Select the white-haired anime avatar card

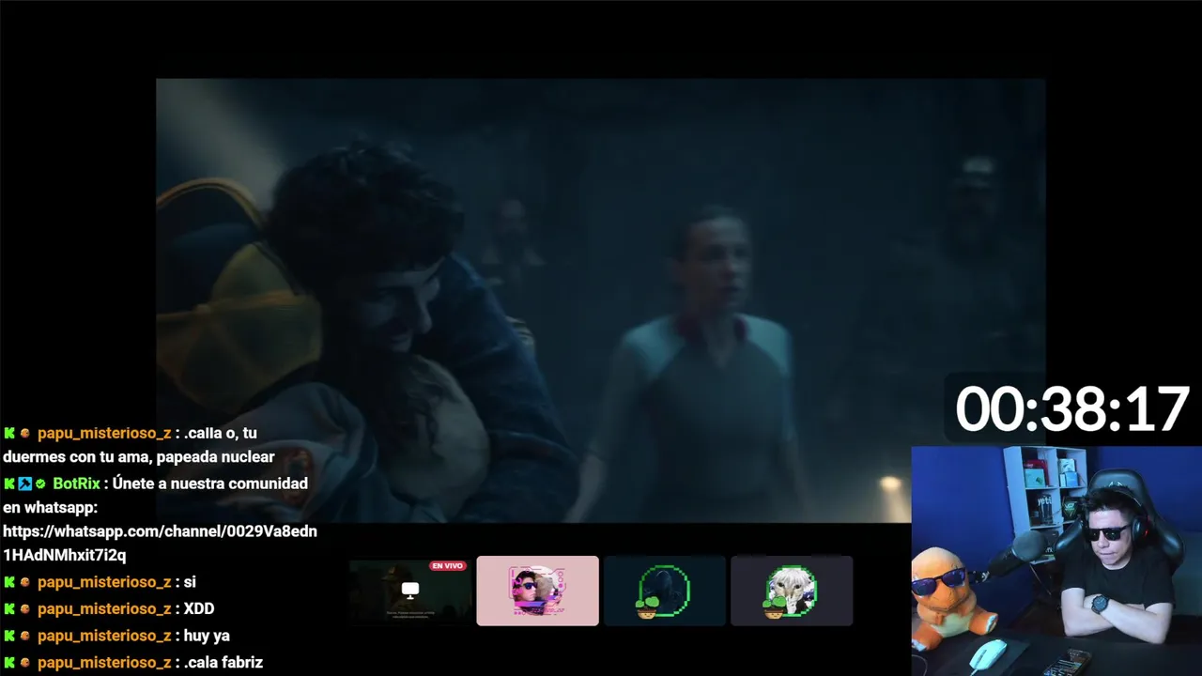pos(792,591)
